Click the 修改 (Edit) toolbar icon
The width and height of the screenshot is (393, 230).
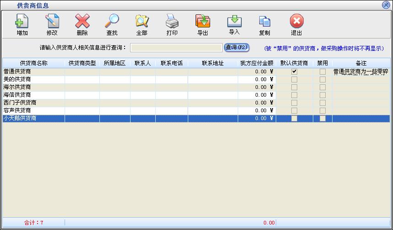pyautogui.click(x=52, y=24)
